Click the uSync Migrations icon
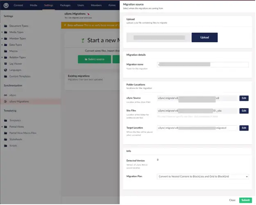The width and height of the screenshot is (256, 205). tap(6, 102)
